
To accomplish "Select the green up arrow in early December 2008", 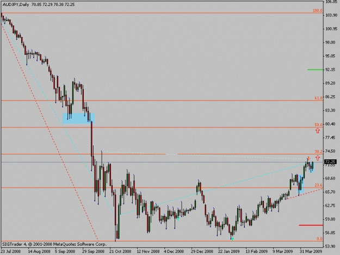I will (x=178, y=219).
